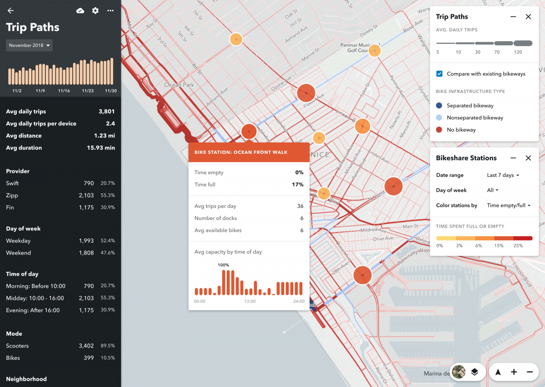The image size is (545, 387).
Task: Open the November 2018 month selector
Action: coord(29,45)
